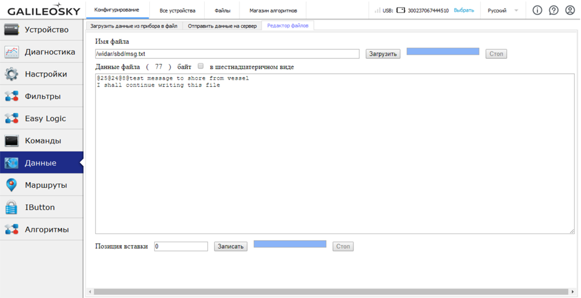Image resolution: width=581 pixels, height=298 pixels.
Task: Select Настройки label in sidebar
Action: click(x=46, y=74)
